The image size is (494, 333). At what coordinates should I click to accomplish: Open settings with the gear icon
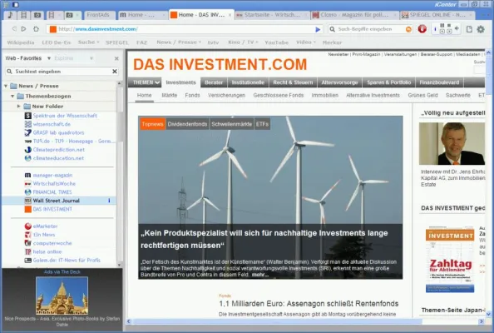(481, 29)
